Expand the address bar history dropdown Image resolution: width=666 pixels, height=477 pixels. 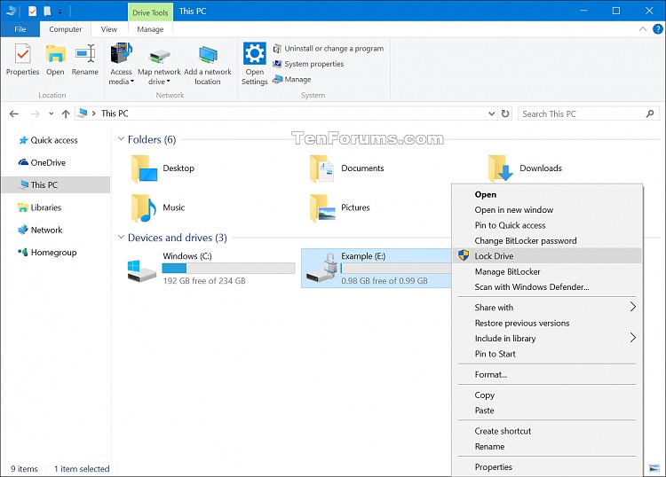tap(491, 113)
